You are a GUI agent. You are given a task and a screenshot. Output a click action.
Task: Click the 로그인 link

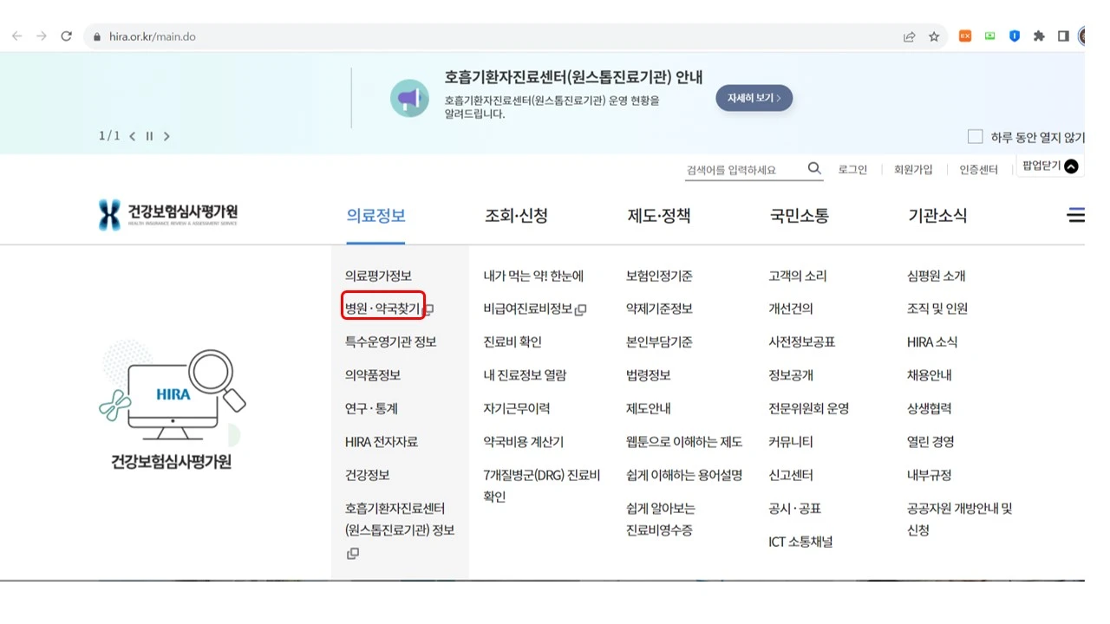pos(852,169)
